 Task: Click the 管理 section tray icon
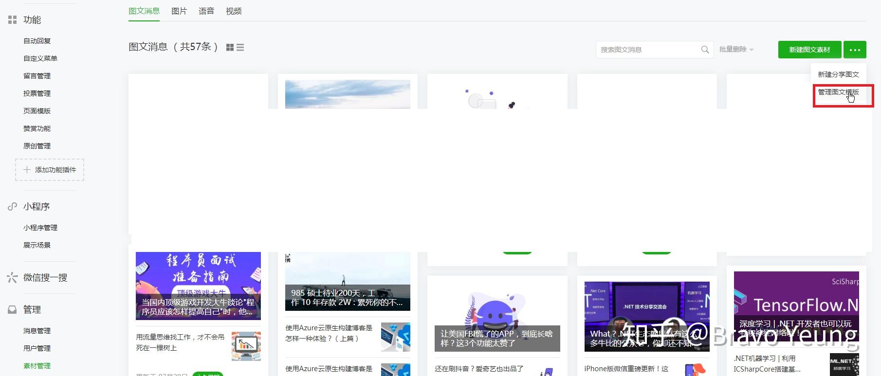click(12, 310)
